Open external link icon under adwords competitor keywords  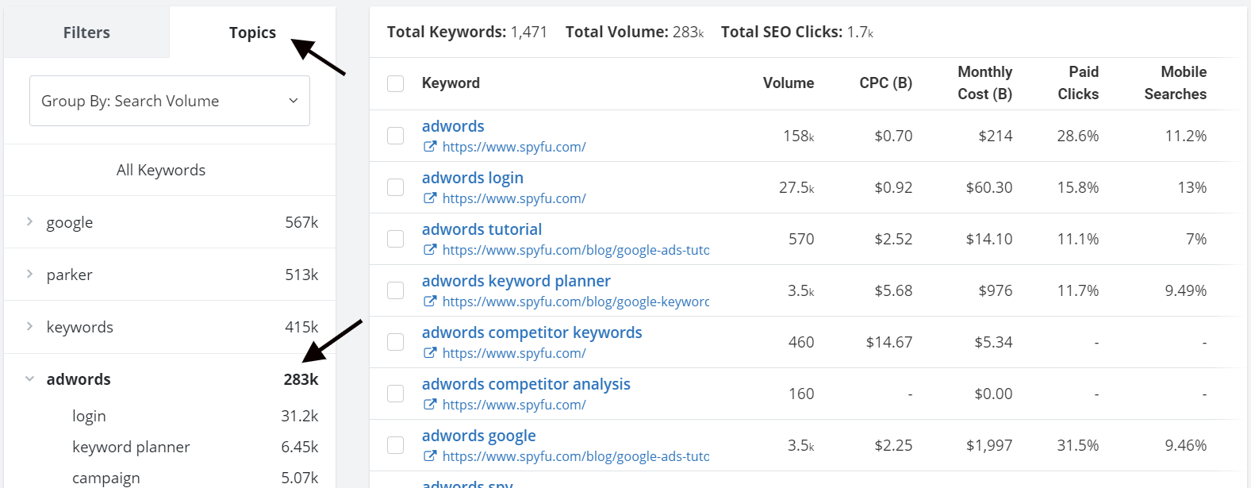click(x=430, y=353)
